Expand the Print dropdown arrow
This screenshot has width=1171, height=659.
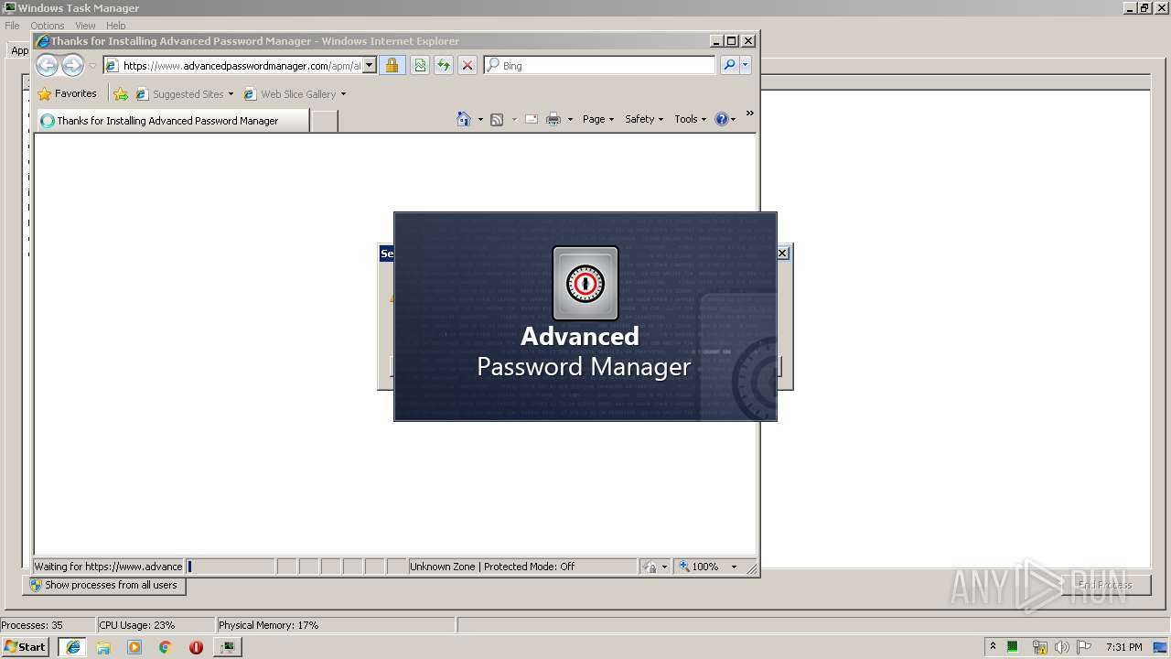click(570, 120)
